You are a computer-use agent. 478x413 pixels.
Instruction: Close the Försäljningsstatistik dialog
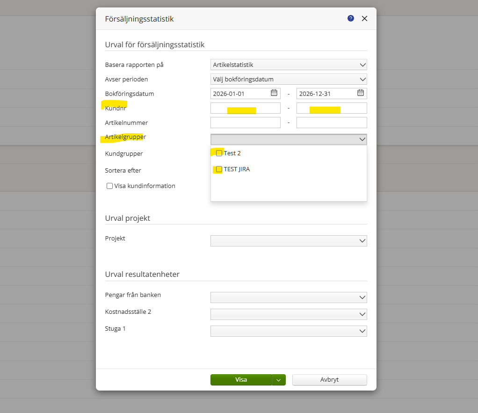pyautogui.click(x=365, y=19)
